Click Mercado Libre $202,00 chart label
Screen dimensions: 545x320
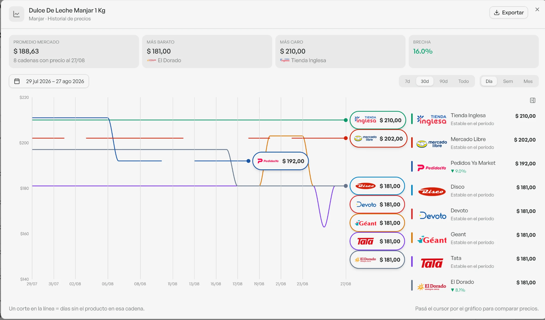click(x=378, y=139)
